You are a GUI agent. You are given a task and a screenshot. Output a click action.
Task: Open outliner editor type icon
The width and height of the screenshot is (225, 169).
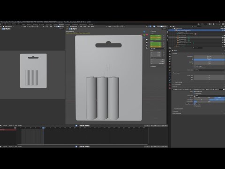[170, 26]
